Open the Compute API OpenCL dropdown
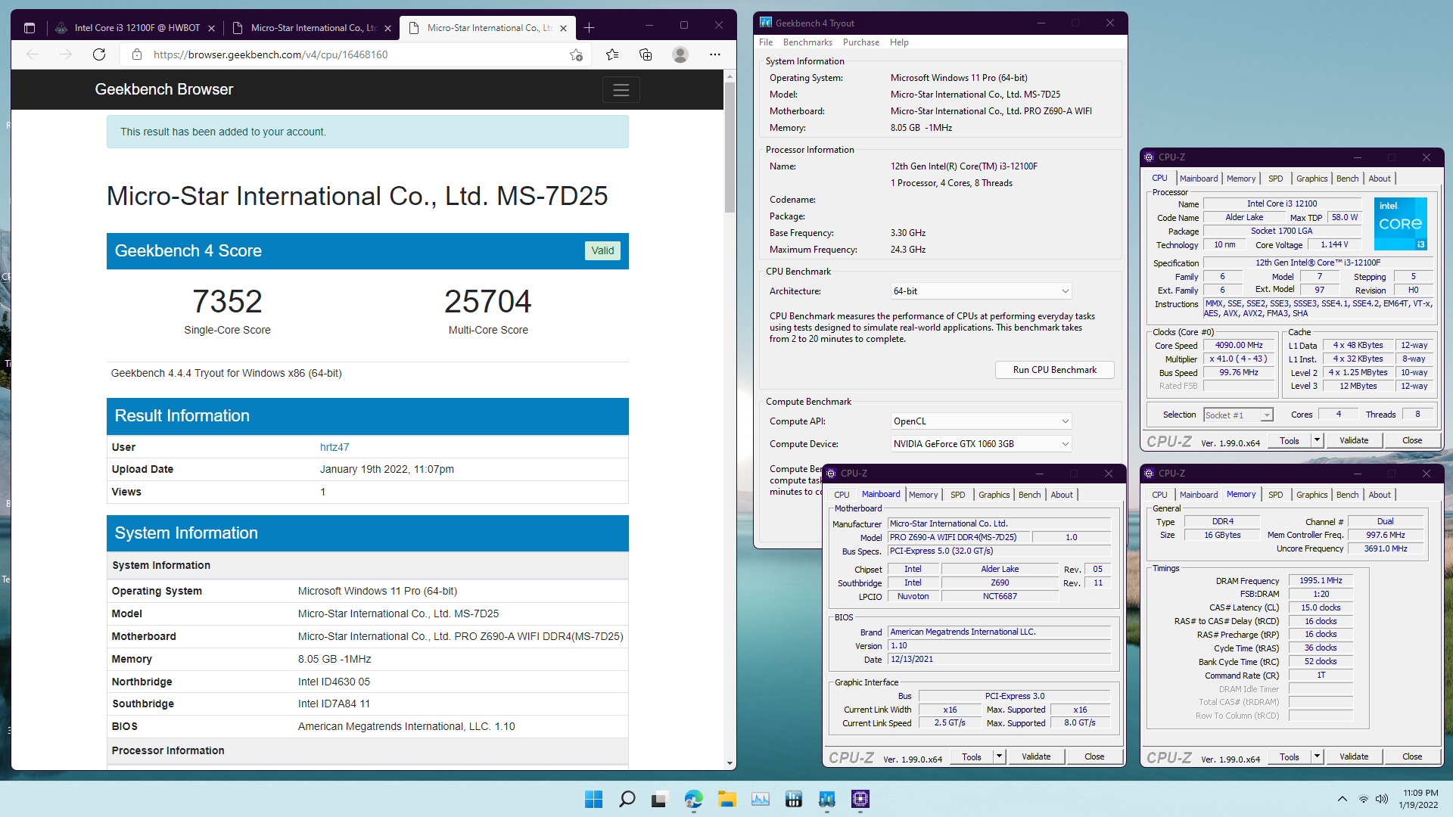 (981, 421)
